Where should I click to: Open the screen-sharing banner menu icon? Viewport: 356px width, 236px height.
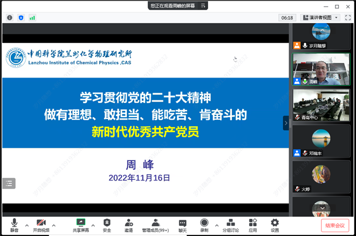click(203, 5)
